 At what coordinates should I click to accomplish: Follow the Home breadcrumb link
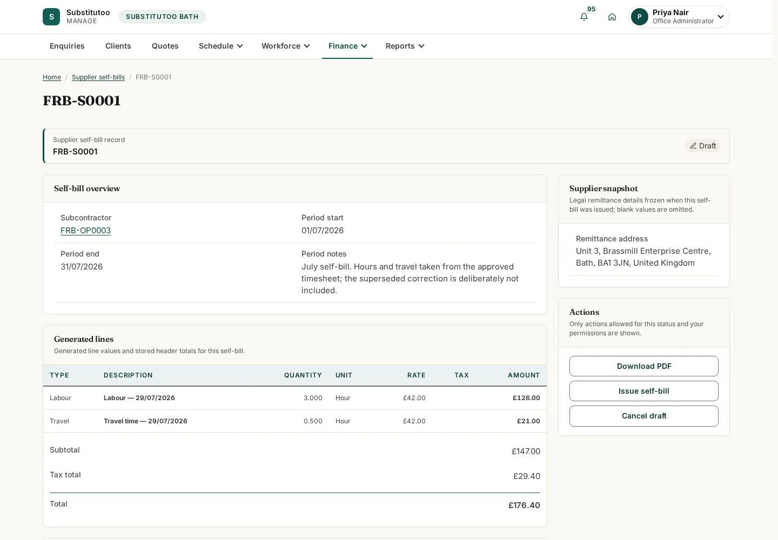tap(52, 77)
